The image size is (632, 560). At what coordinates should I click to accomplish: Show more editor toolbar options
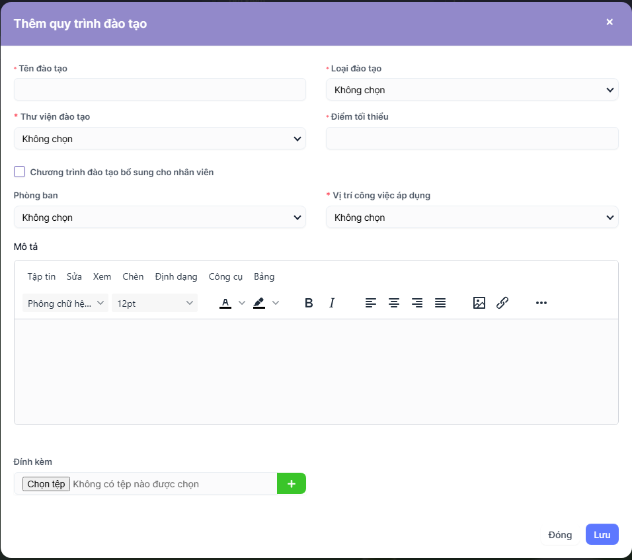(541, 303)
